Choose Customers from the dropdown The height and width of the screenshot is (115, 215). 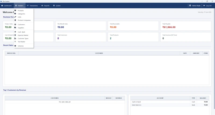(x=24, y=24)
